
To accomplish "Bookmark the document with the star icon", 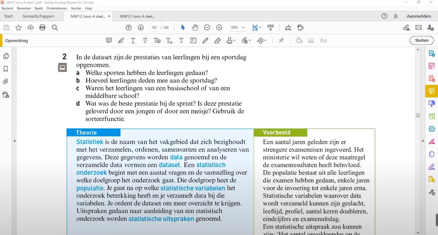I will point(18,28).
